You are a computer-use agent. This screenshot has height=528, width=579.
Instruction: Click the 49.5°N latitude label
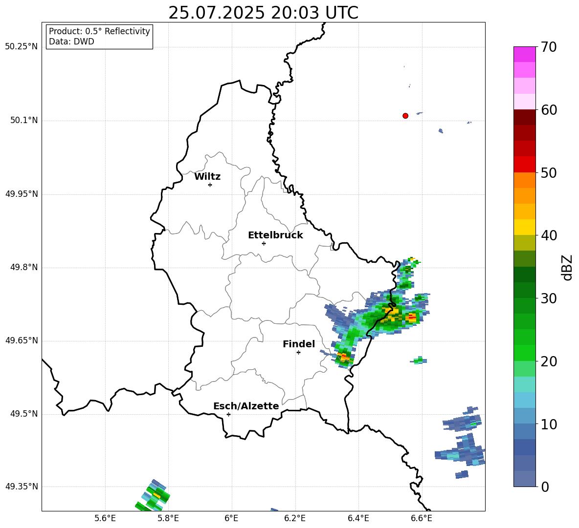pyautogui.click(x=23, y=414)
